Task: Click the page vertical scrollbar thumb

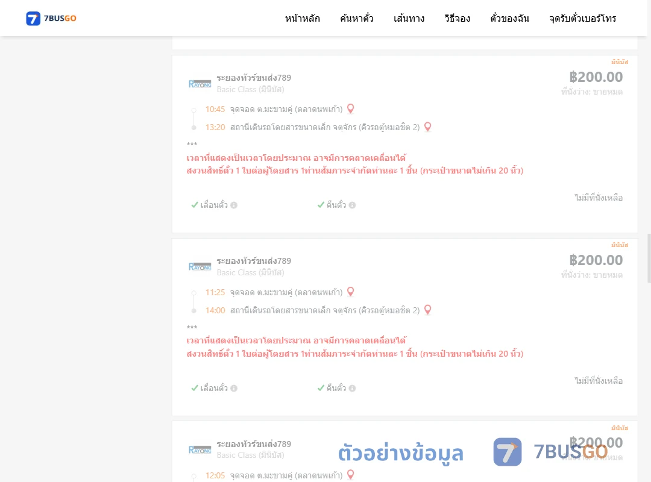Action: 649,258
